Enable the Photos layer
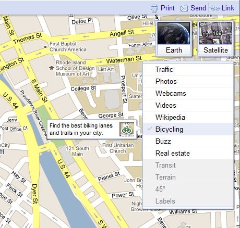240x228 pixels. tap(188, 81)
